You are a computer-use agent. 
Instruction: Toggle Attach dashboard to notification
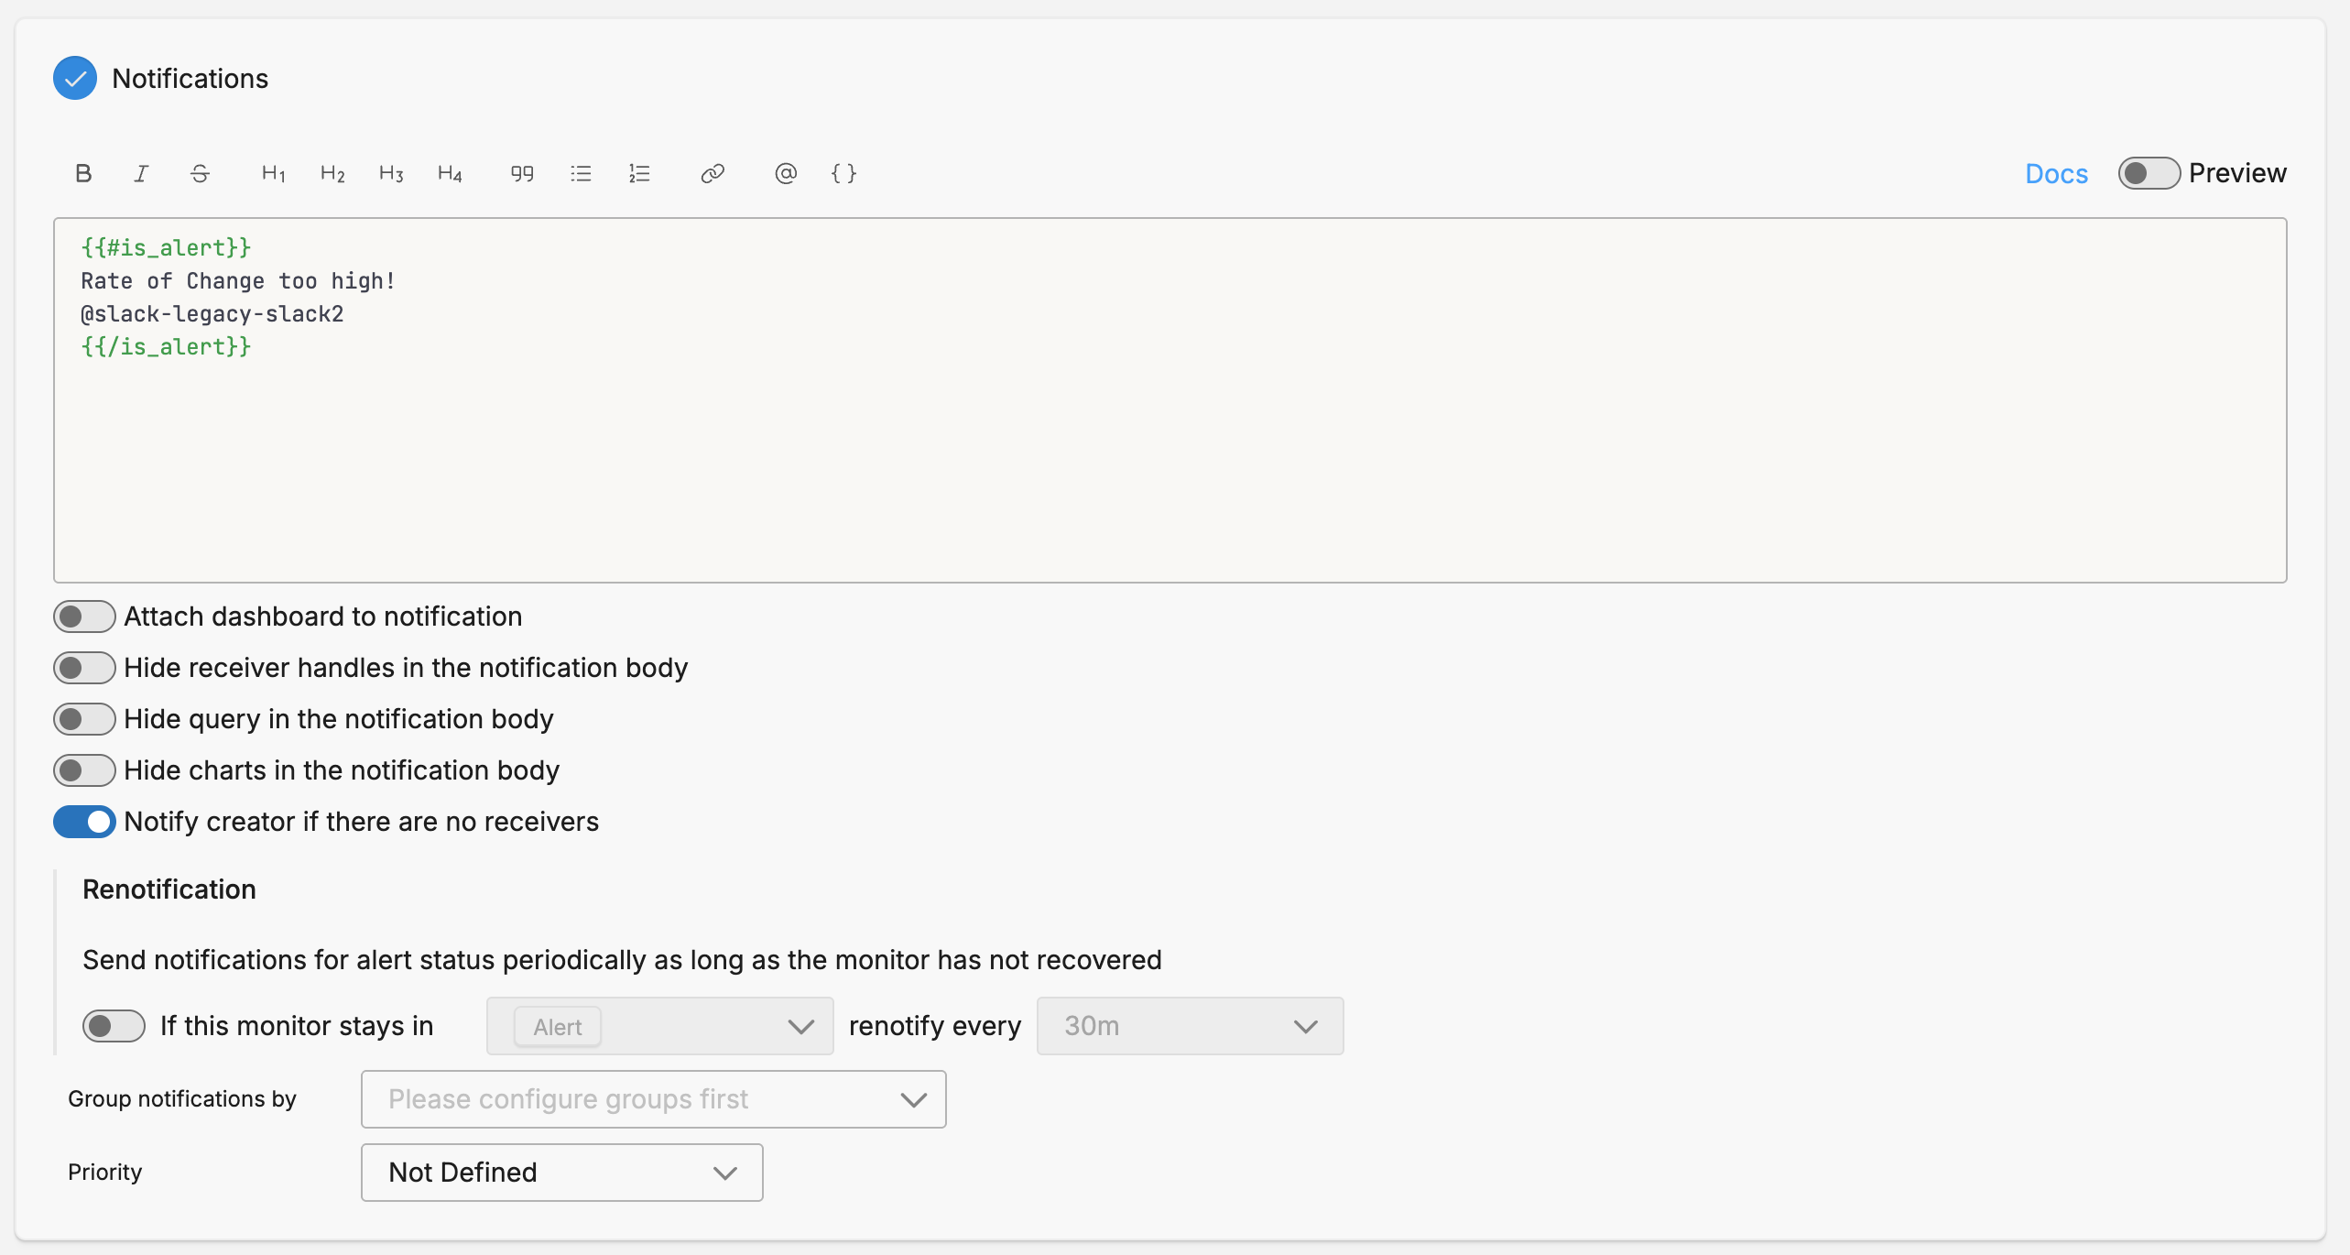(x=84, y=617)
